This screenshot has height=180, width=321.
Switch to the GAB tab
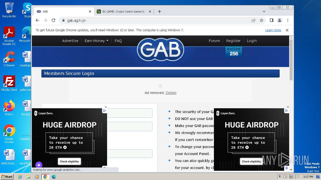click(64, 11)
